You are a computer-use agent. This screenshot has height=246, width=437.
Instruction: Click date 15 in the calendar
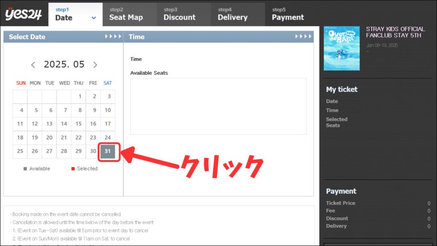point(79,124)
